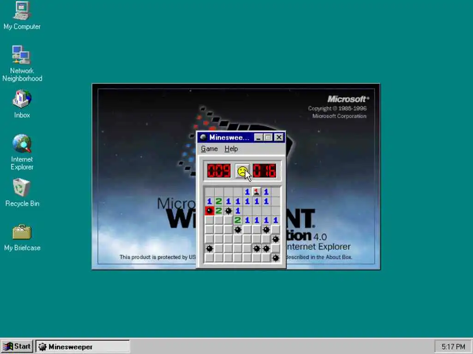
Task: Click the sad face reset button
Action: coord(243,171)
